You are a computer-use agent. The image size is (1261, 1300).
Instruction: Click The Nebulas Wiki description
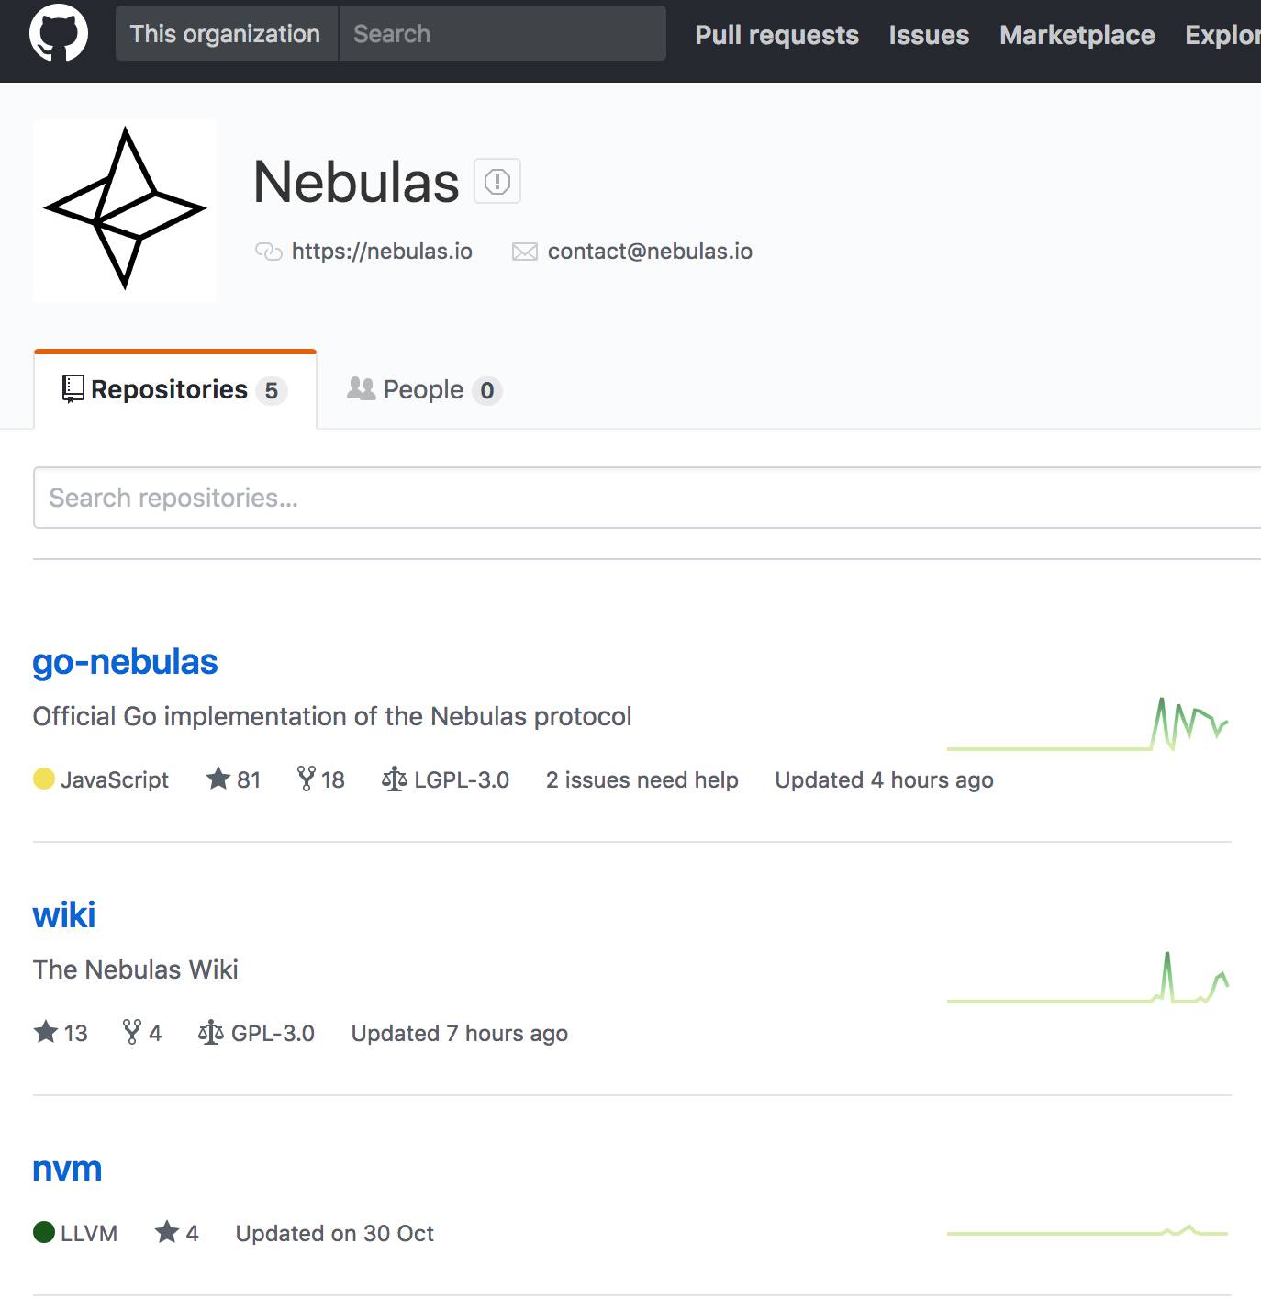136,969
